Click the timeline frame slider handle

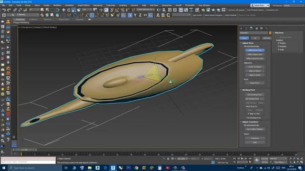tap(24, 150)
